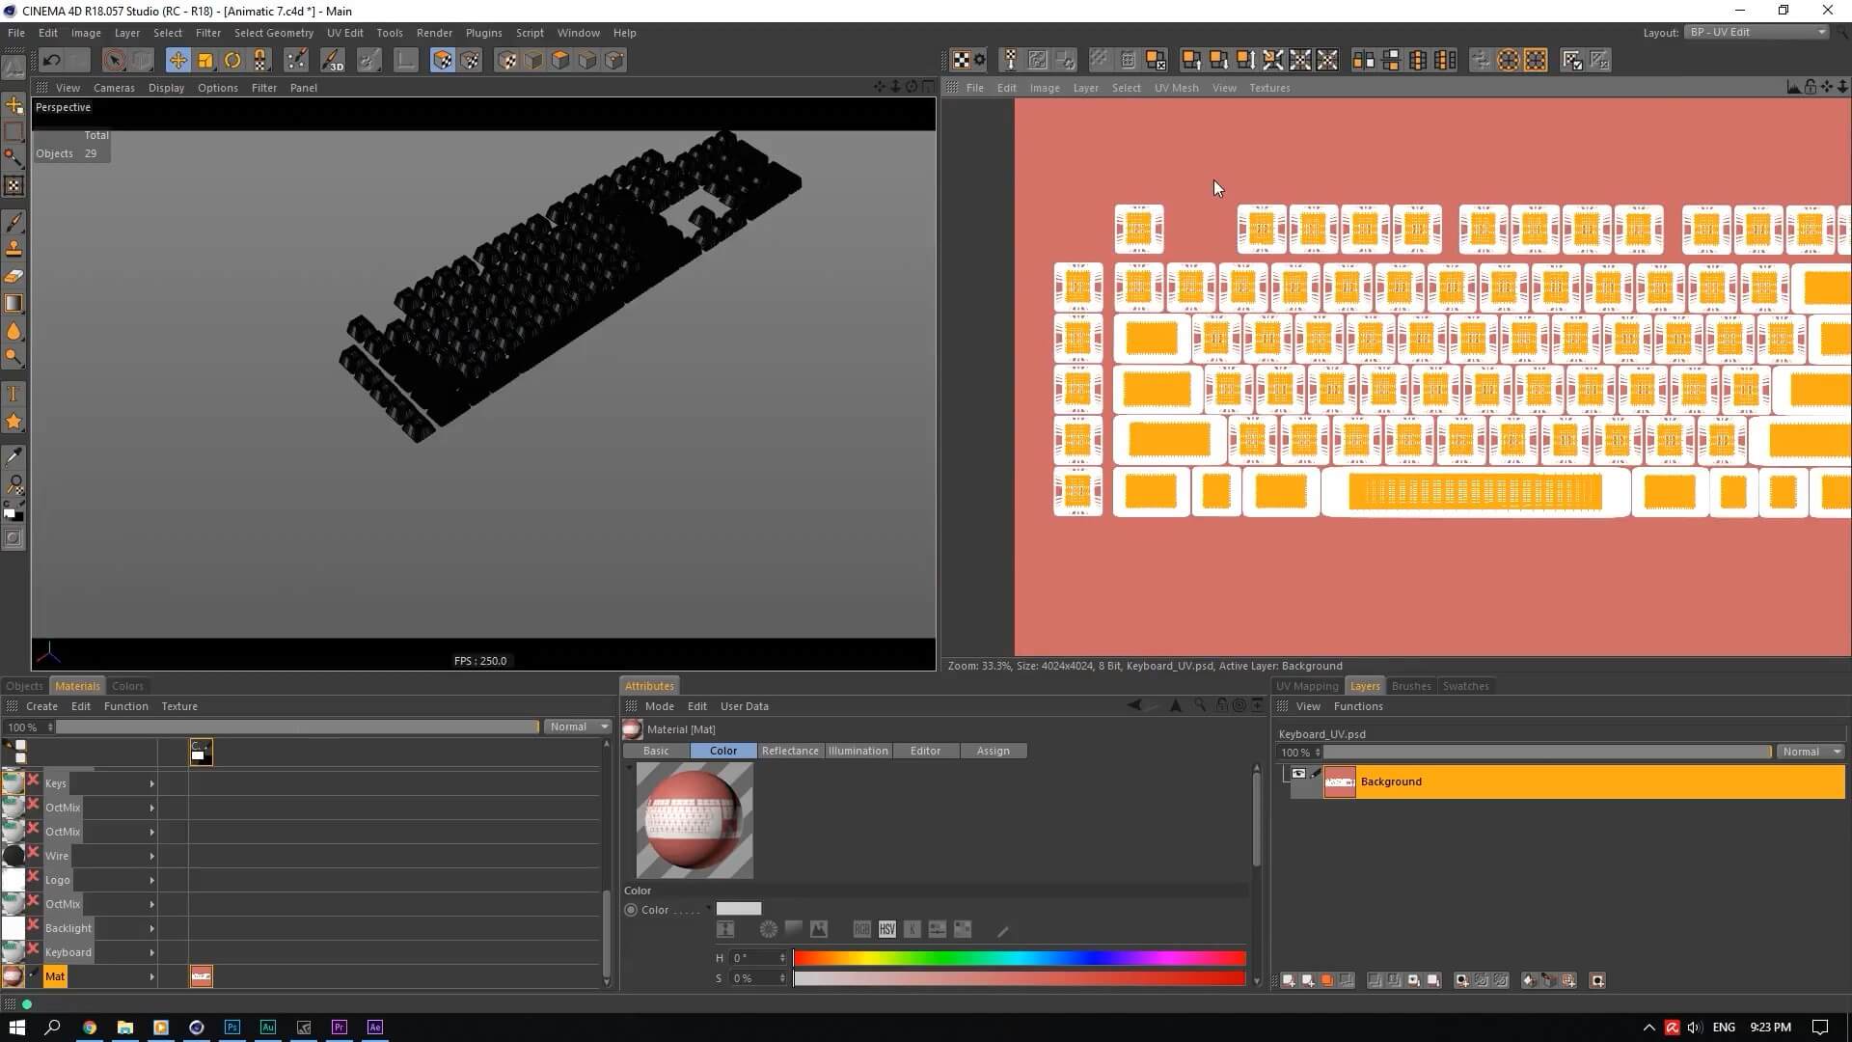The width and height of the screenshot is (1852, 1042).
Task: Select the Eraser tool in left toolbar
Action: 14,276
